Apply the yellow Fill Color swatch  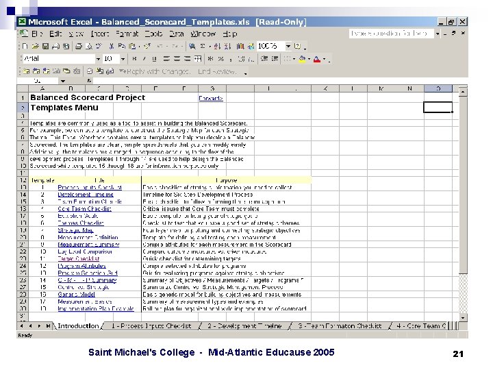click(303, 59)
